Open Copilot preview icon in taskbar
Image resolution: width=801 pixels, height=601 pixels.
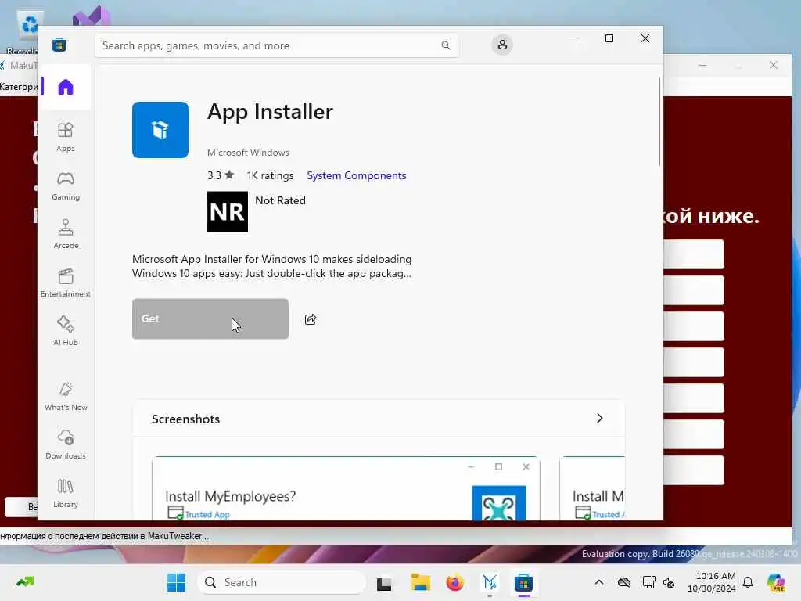click(776, 582)
